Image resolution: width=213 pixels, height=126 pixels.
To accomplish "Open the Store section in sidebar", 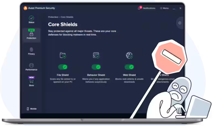I will click(31, 81).
